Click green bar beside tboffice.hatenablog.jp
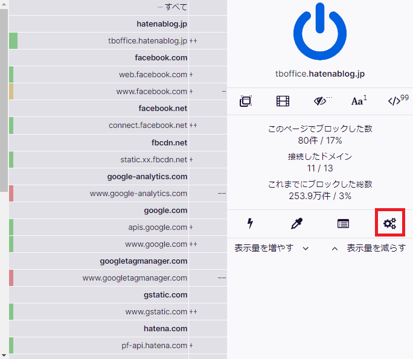Image resolution: width=413 pixels, height=359 pixels. [13, 41]
